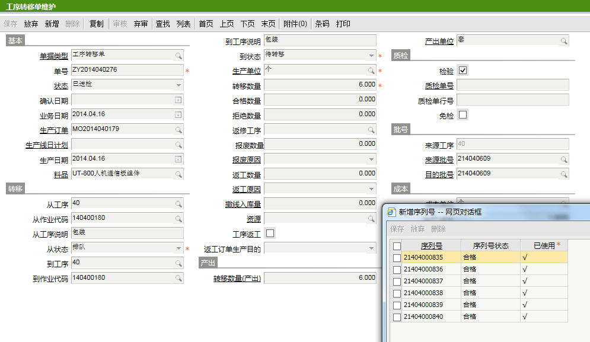Click lookup icon in 料品 field
590x342 pixels.
[x=178, y=174]
